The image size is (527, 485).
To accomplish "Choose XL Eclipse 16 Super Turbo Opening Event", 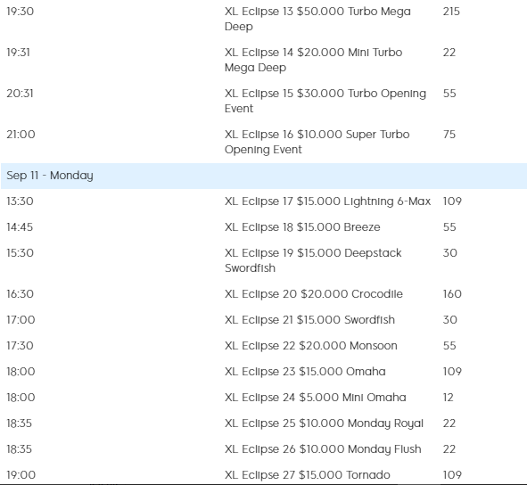I will click(x=317, y=142).
